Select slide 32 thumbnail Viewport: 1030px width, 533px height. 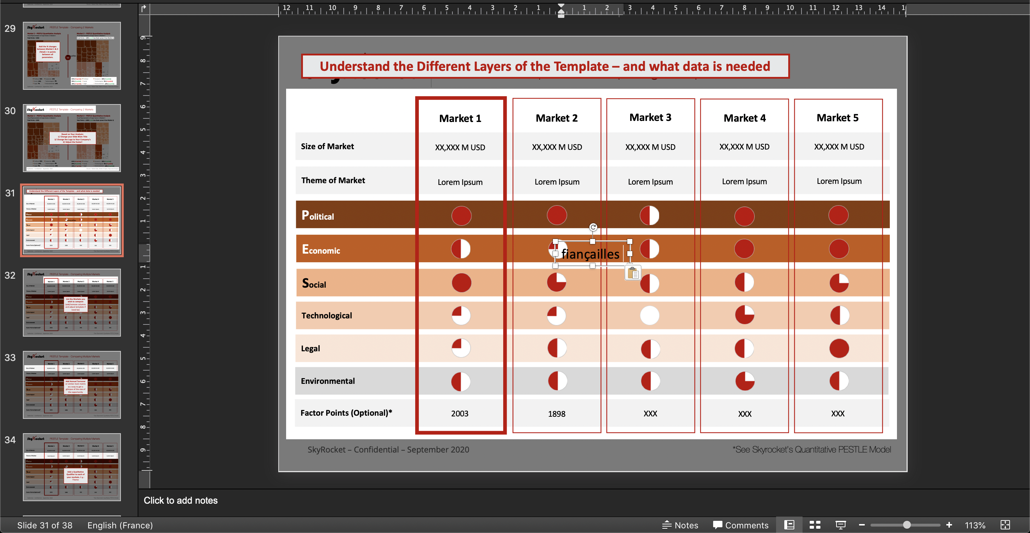click(x=72, y=303)
